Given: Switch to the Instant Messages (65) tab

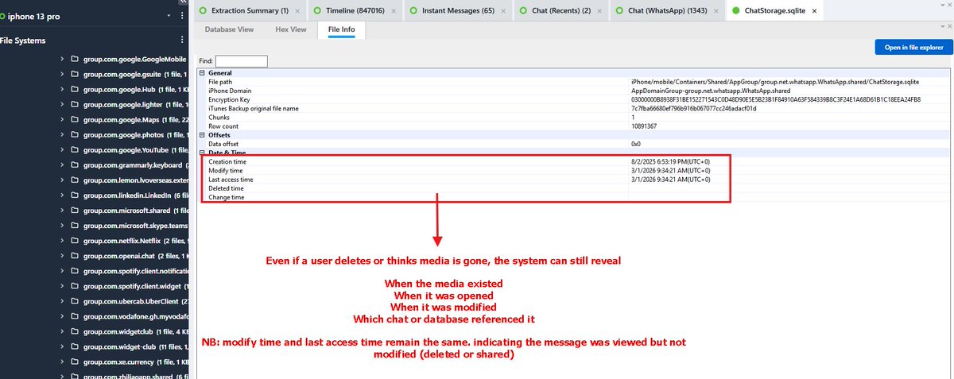Looking at the screenshot, I should point(459,11).
